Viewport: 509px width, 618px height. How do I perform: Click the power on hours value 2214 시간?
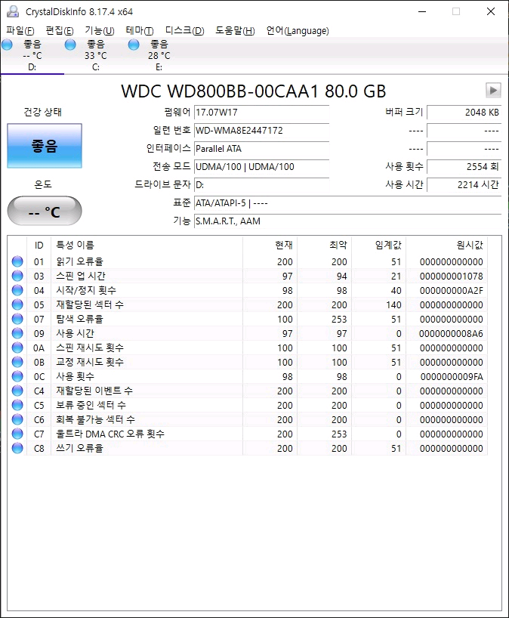click(x=464, y=185)
